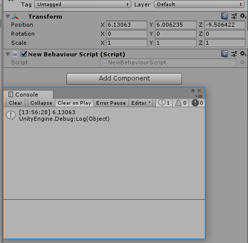Maximize the Console window
Viewport: 248px width, 243px height.
(193, 91)
